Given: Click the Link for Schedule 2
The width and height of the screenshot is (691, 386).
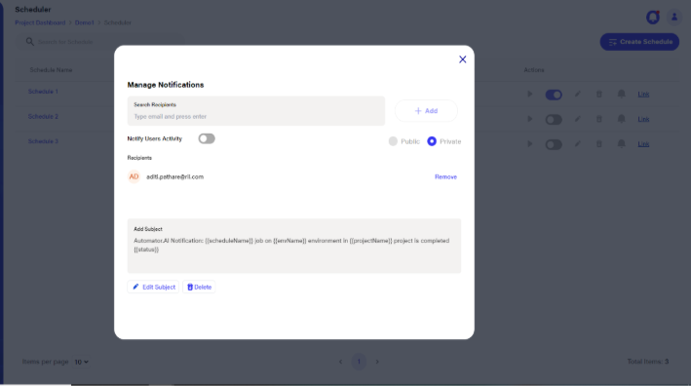Looking at the screenshot, I should pos(643,120).
